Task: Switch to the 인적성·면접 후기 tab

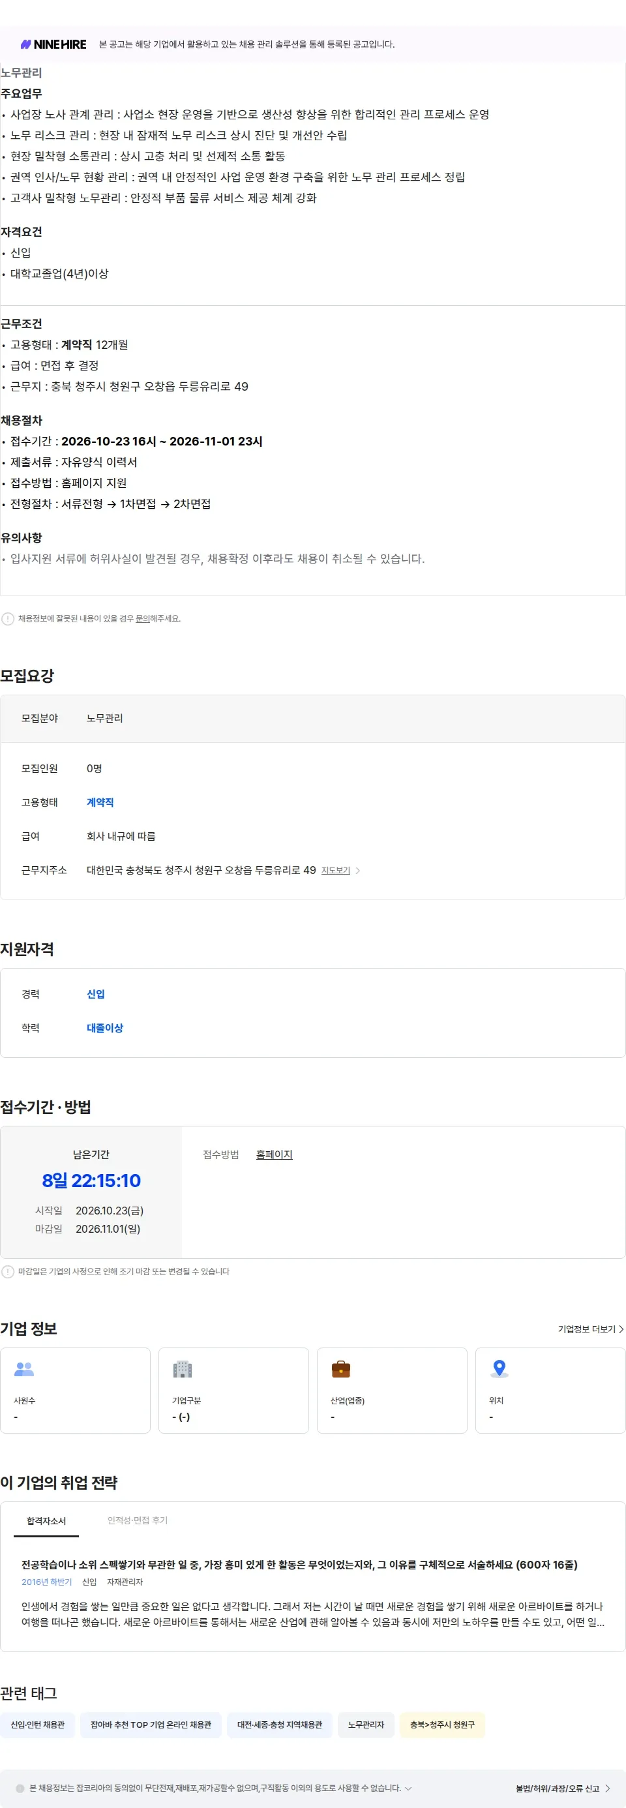Action: [x=138, y=1520]
